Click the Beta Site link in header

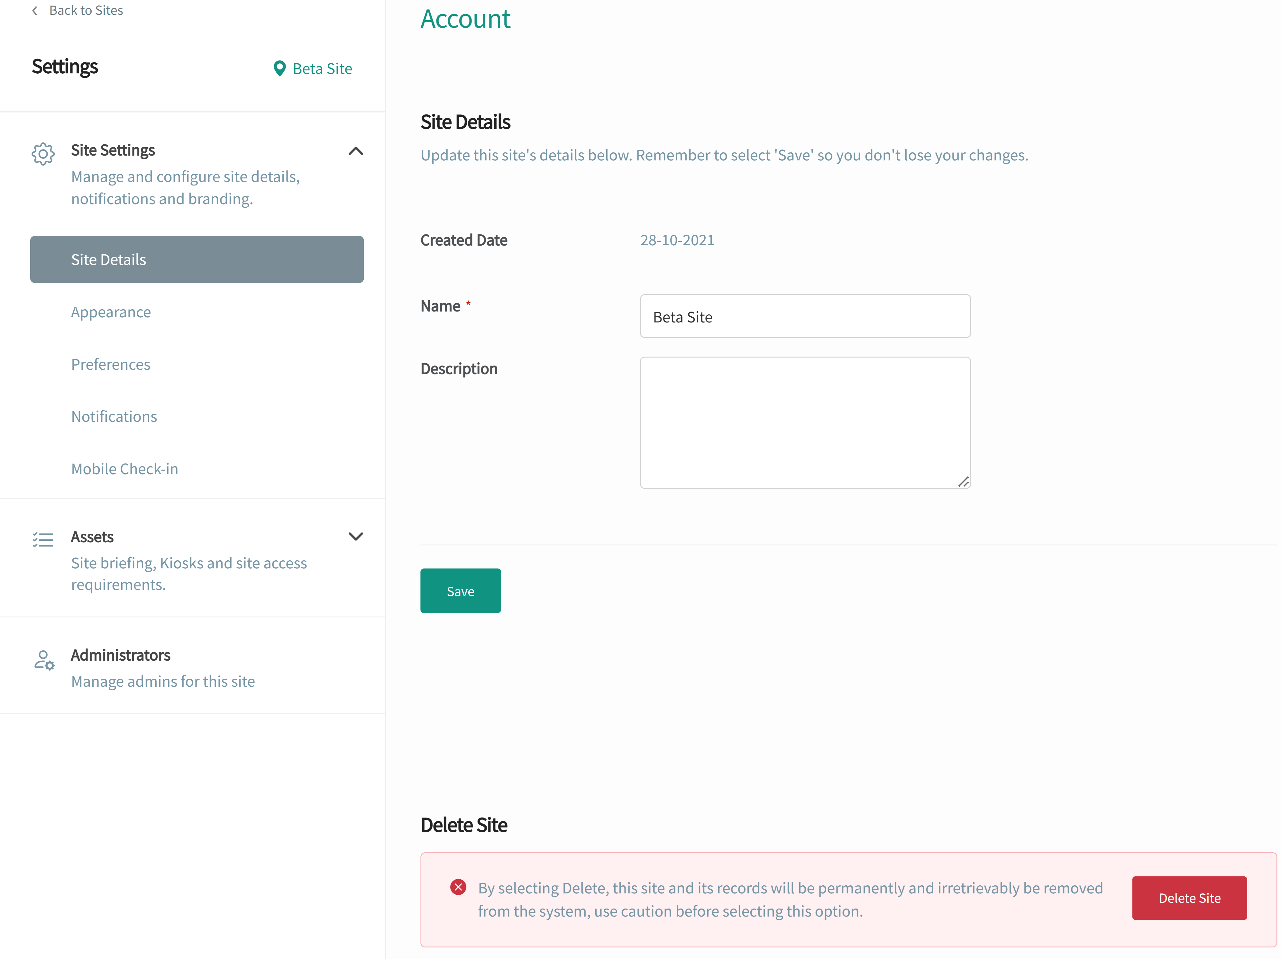point(322,69)
